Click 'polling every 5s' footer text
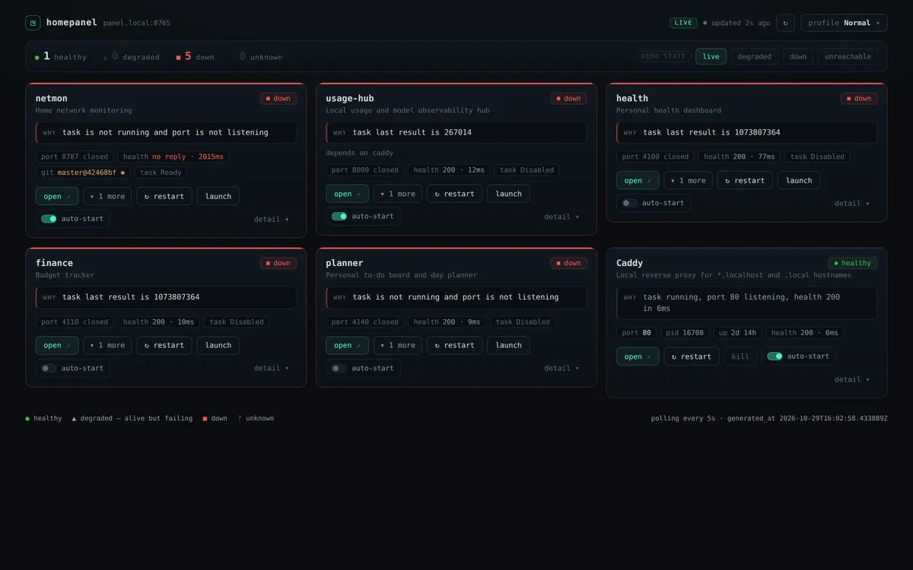The height and width of the screenshot is (570, 913). click(683, 418)
